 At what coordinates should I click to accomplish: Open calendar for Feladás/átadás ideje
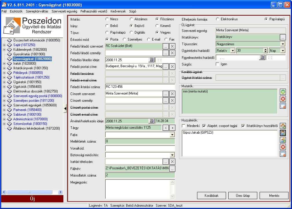(x=151, y=60)
